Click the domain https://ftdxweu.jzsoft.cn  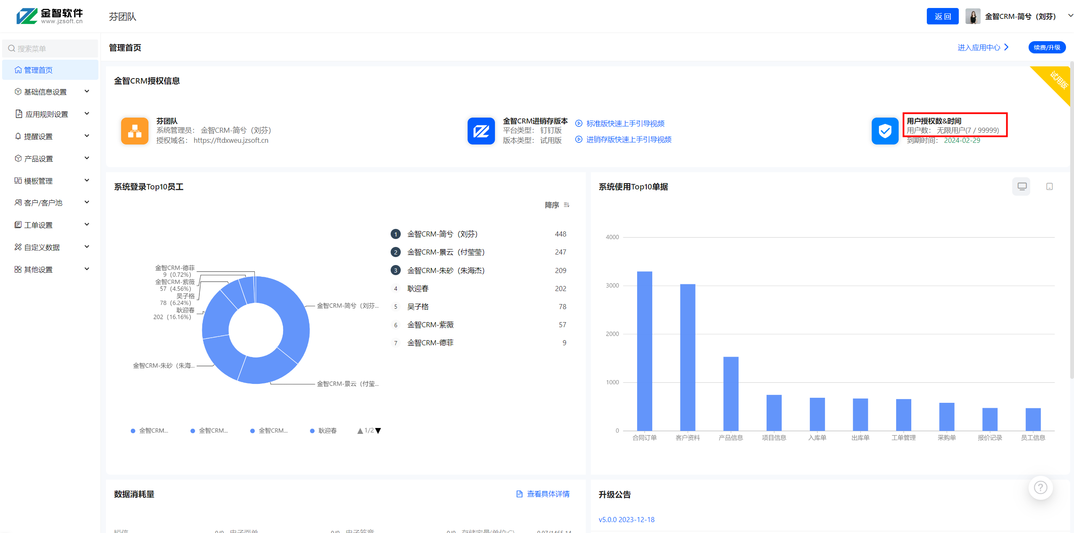[x=231, y=140]
